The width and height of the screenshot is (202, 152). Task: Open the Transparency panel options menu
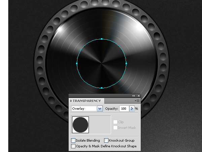pyautogui.click(x=138, y=101)
